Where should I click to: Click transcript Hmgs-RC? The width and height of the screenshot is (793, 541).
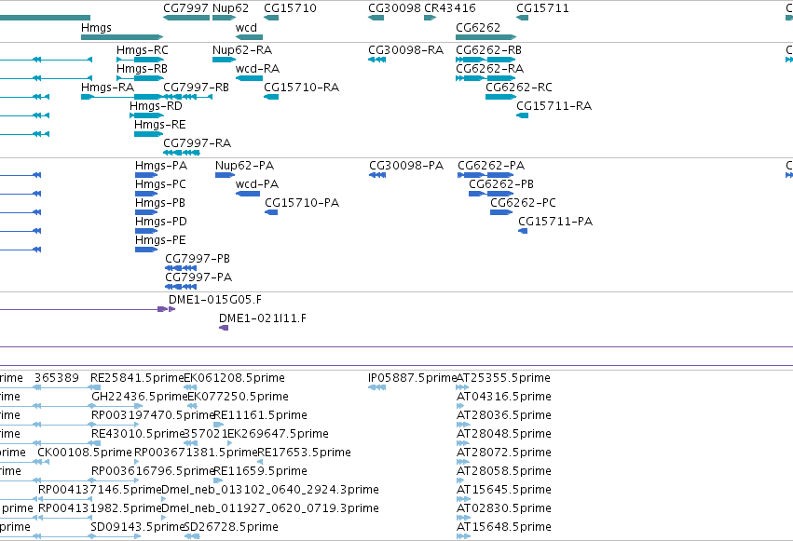pos(140,60)
